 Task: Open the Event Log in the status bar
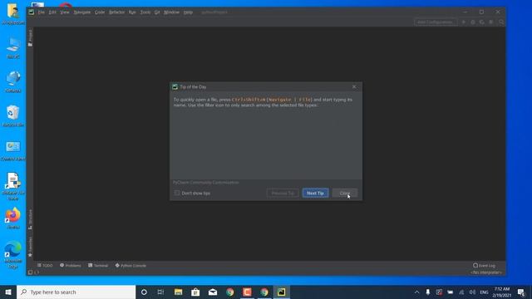click(x=484, y=266)
